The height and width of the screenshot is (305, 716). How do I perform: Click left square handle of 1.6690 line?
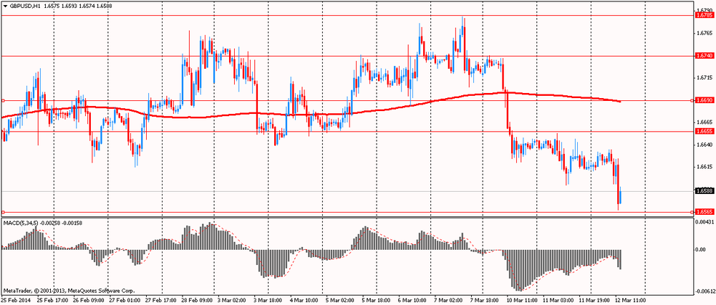3,101
